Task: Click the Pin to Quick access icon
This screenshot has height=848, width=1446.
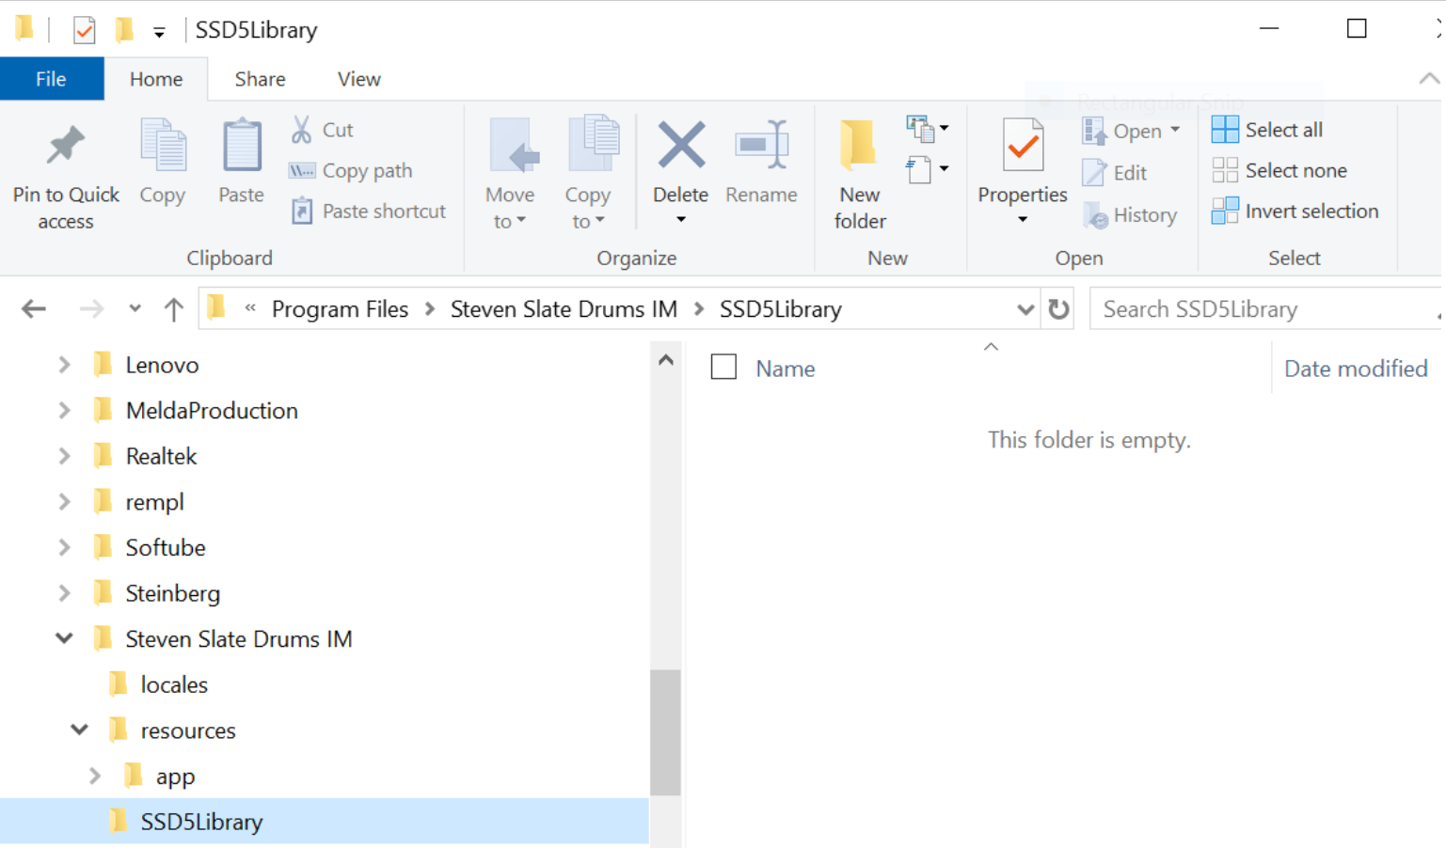Action: tap(65, 146)
